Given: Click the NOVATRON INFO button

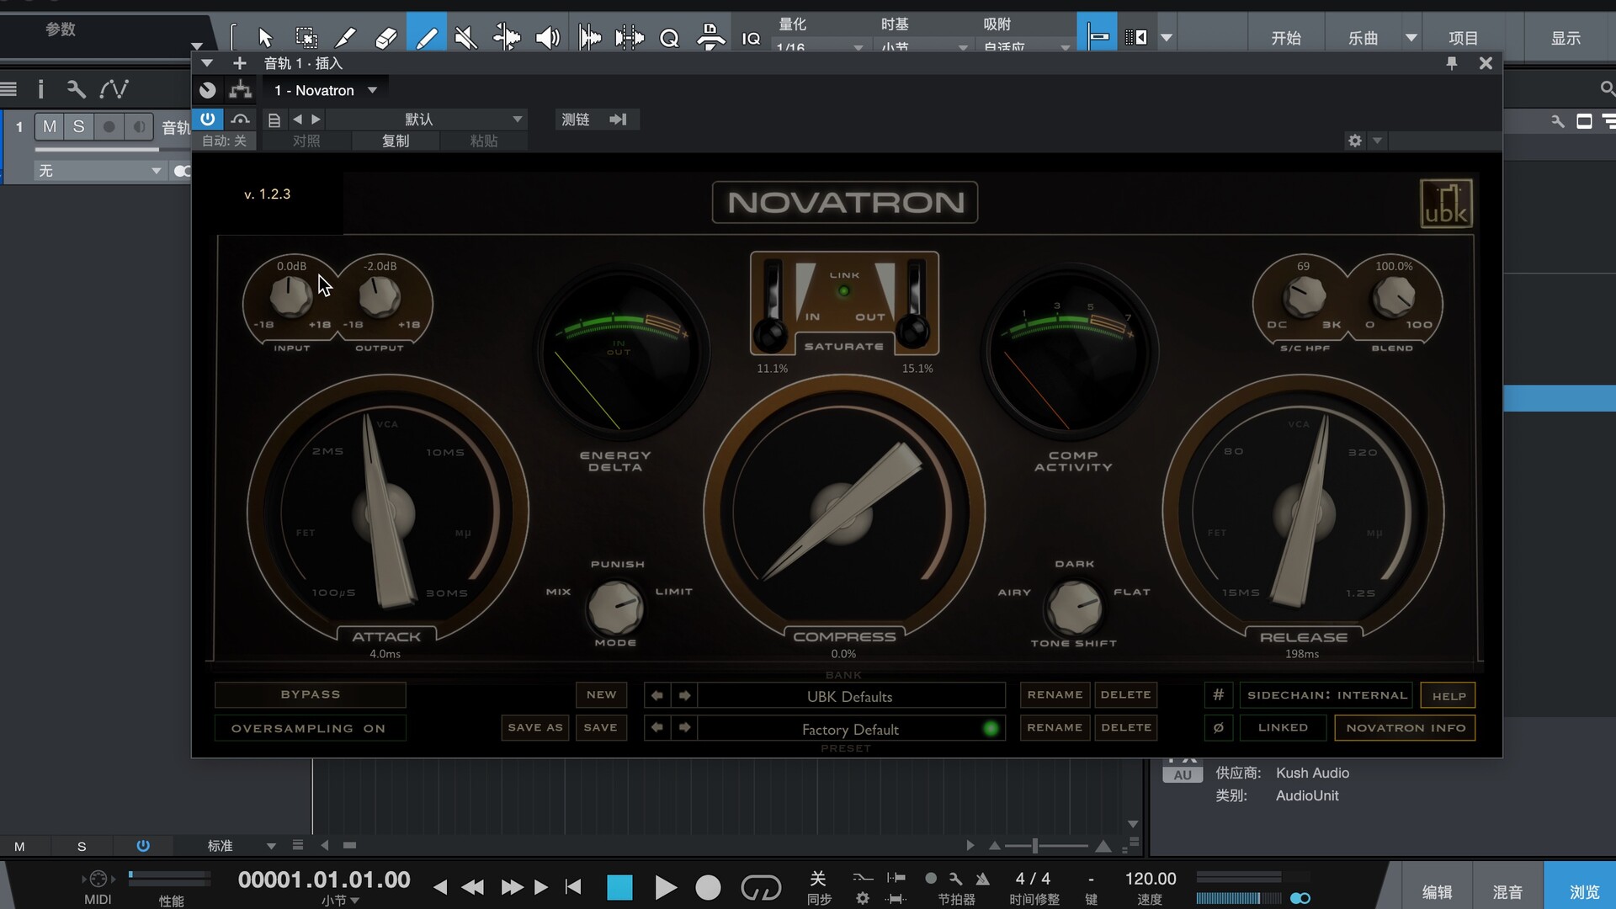Looking at the screenshot, I should [x=1405, y=727].
